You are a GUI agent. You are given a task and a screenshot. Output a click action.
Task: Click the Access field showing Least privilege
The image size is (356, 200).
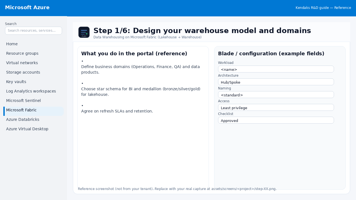pyautogui.click(x=276, y=107)
